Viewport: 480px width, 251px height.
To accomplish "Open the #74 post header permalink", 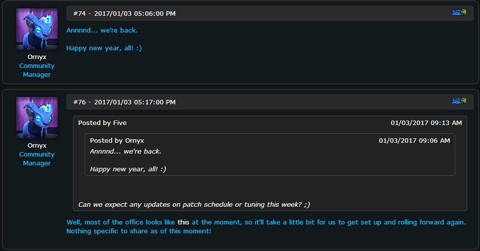I will tap(124, 13).
